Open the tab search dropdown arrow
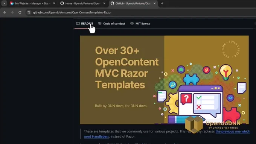 pos(4,3)
